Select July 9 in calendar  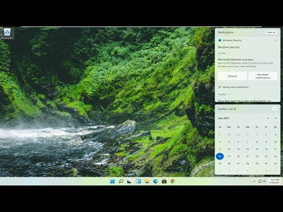click(x=266, y=142)
